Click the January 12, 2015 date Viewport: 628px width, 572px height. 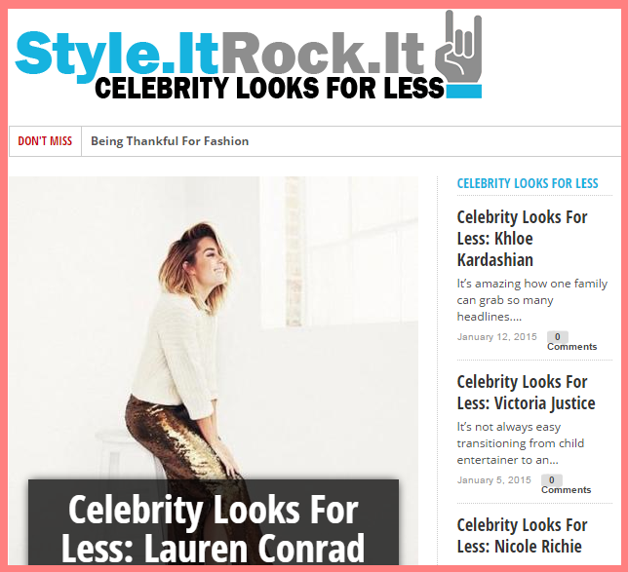tap(496, 336)
